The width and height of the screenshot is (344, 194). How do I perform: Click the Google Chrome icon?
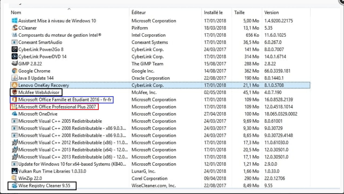(x=15, y=71)
